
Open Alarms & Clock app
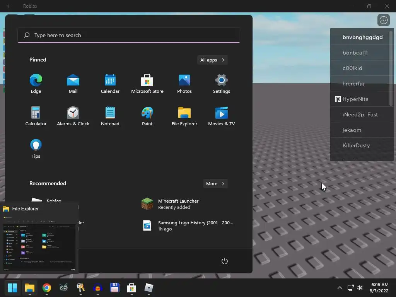73,116
